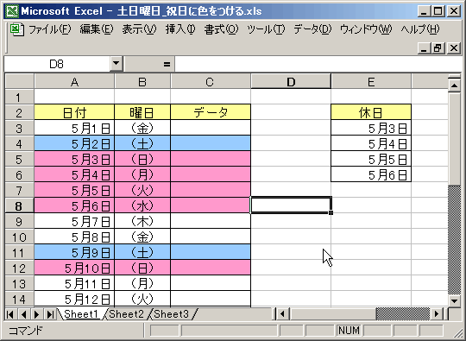466x341 pixels.
Task: Select column B header
Action: coord(142,82)
